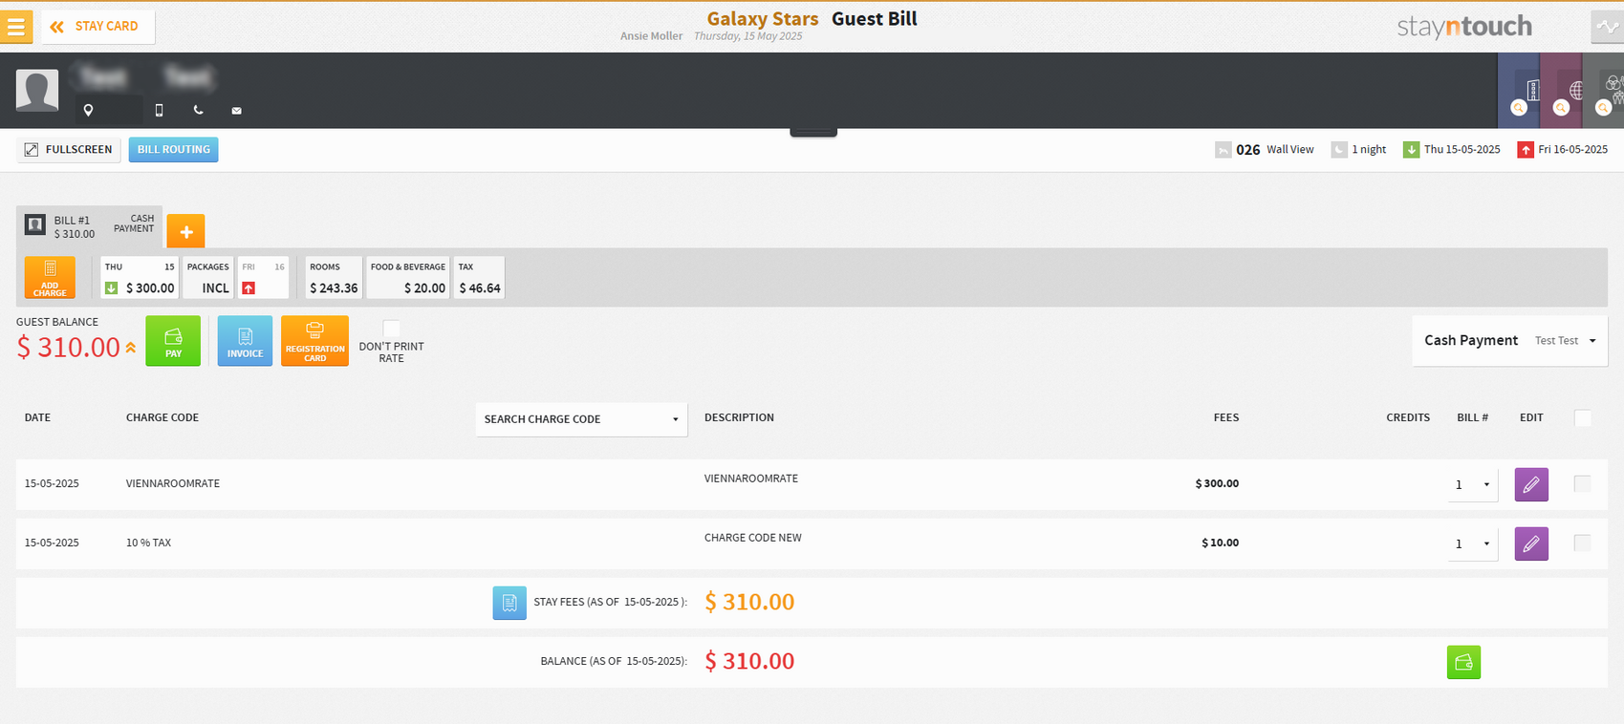Viewport: 1624px width, 724px height.
Task: Open the Invoice button
Action: (x=245, y=341)
